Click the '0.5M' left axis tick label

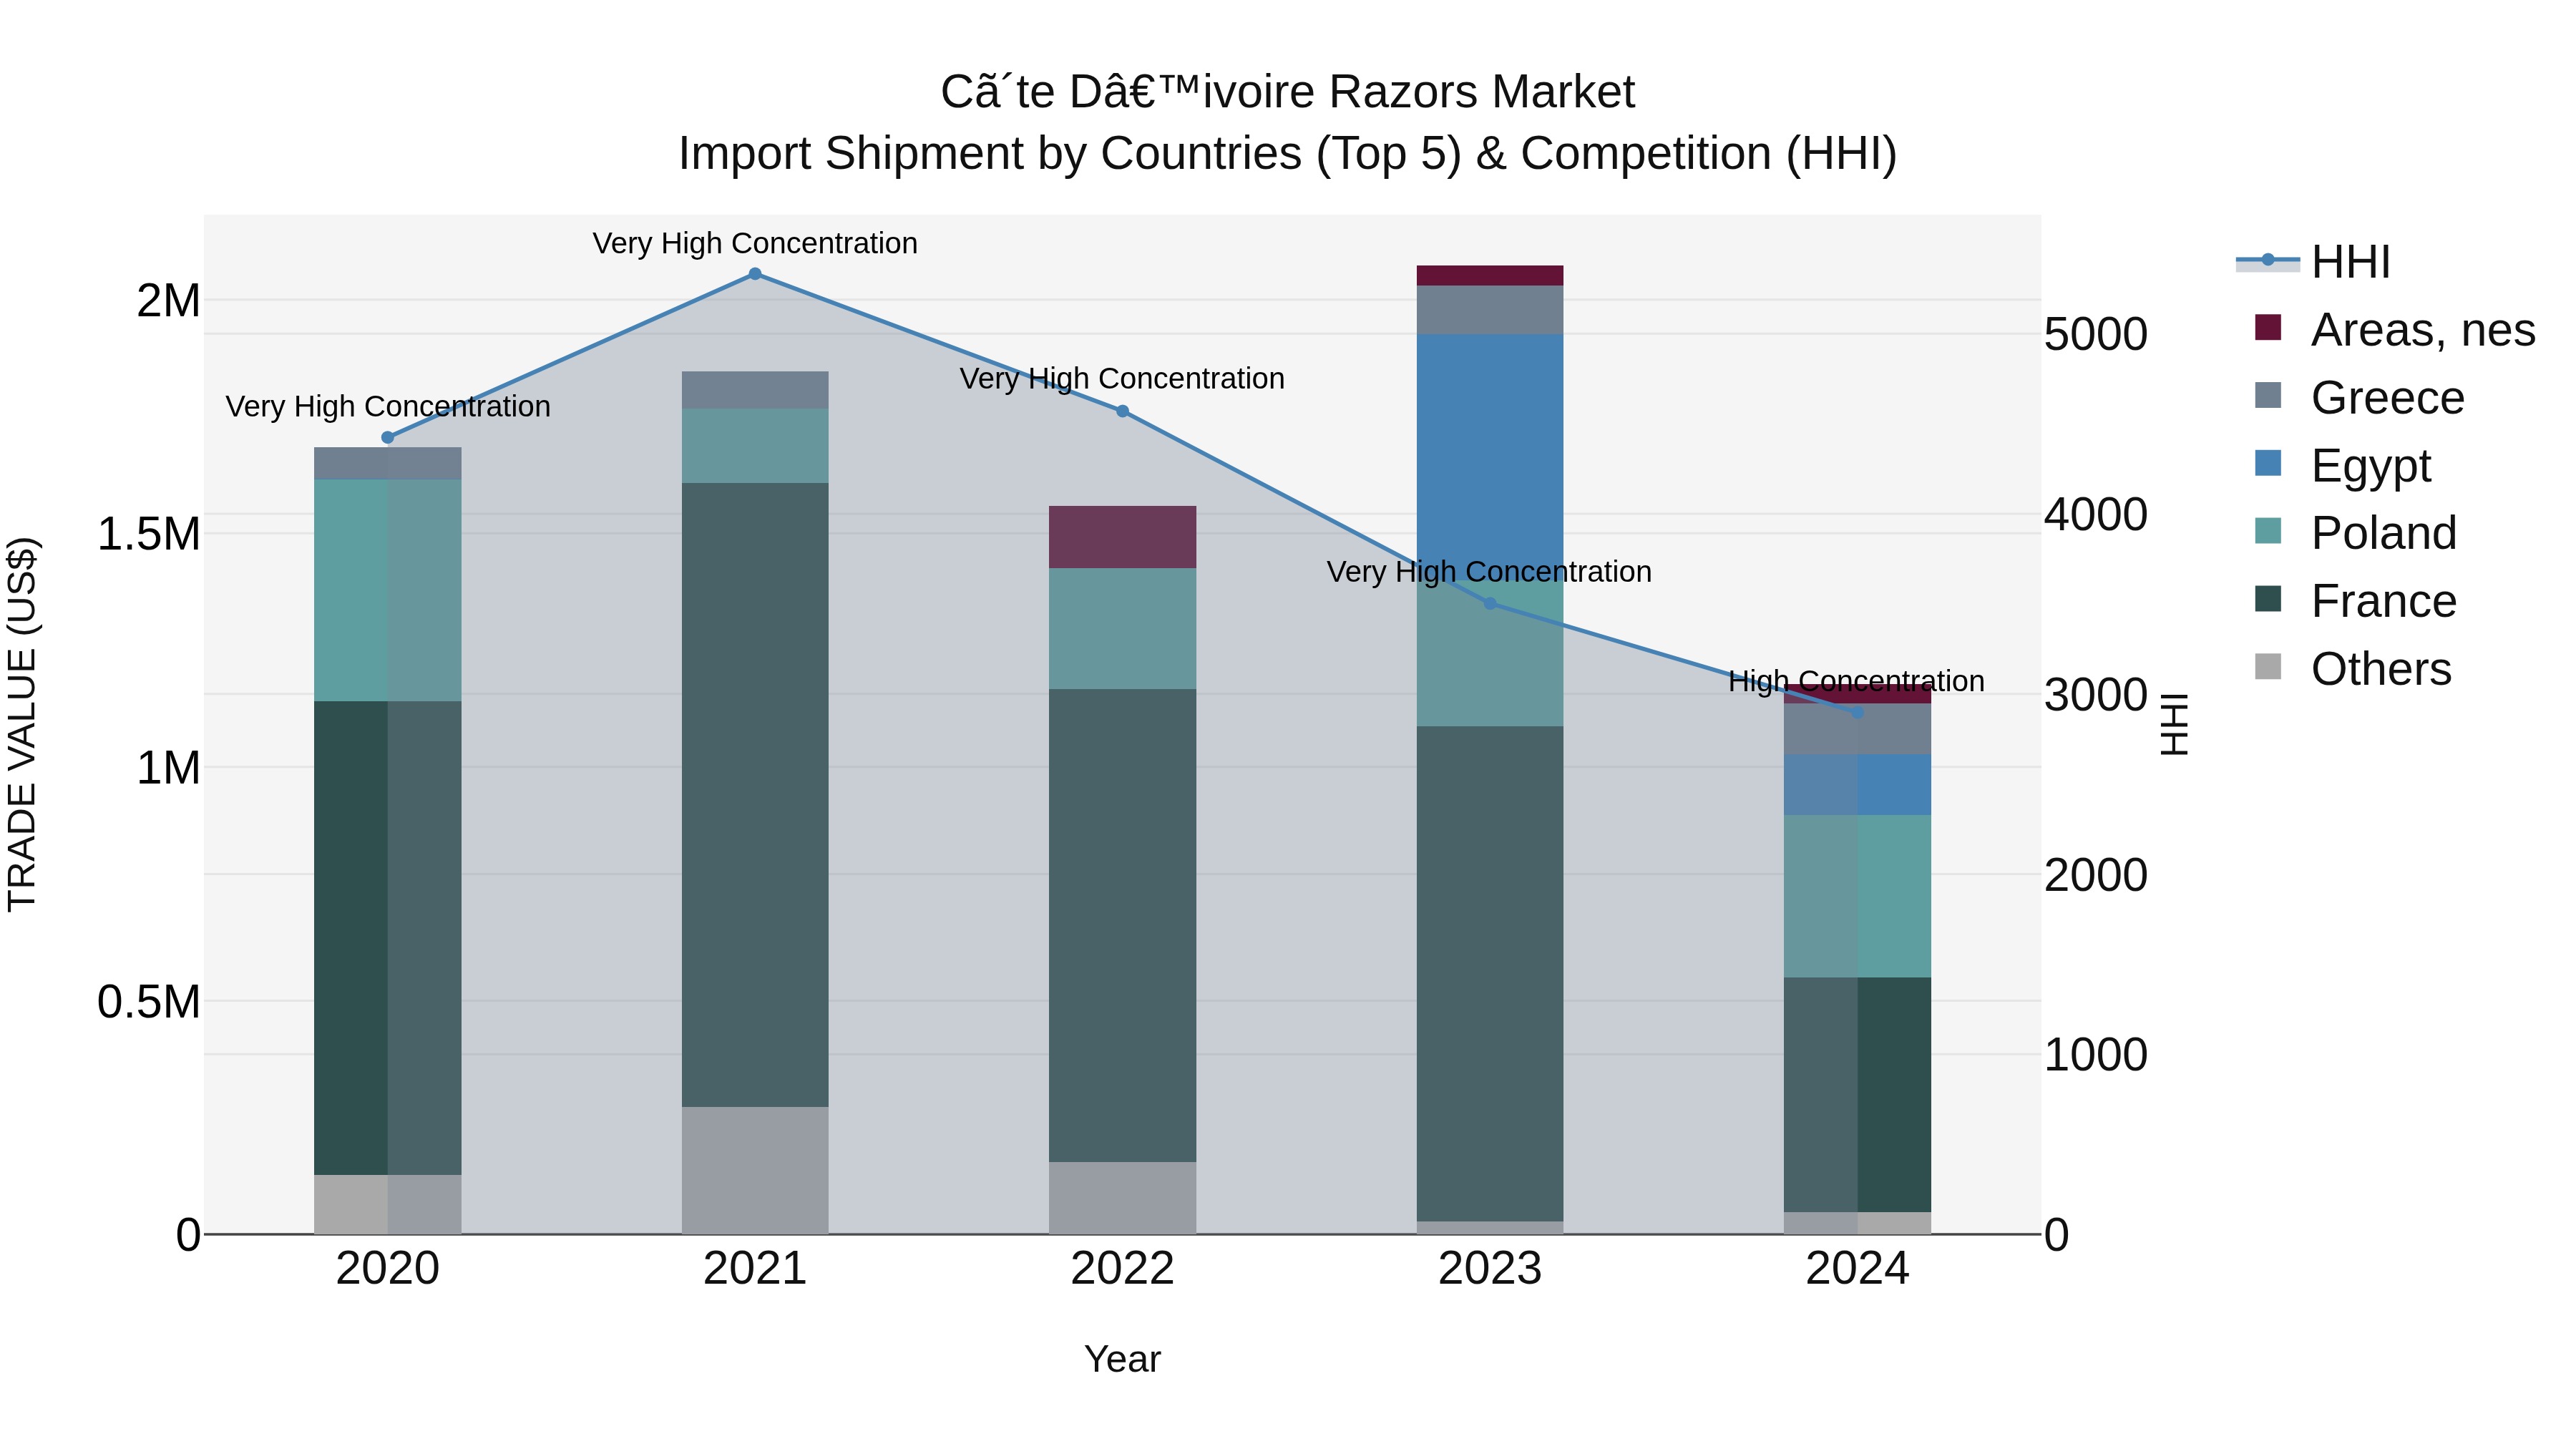point(148,1002)
